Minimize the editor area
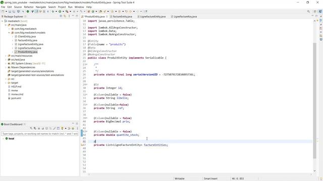Image resolution: width=323 pixels, height=181 pixels. click(312, 16)
